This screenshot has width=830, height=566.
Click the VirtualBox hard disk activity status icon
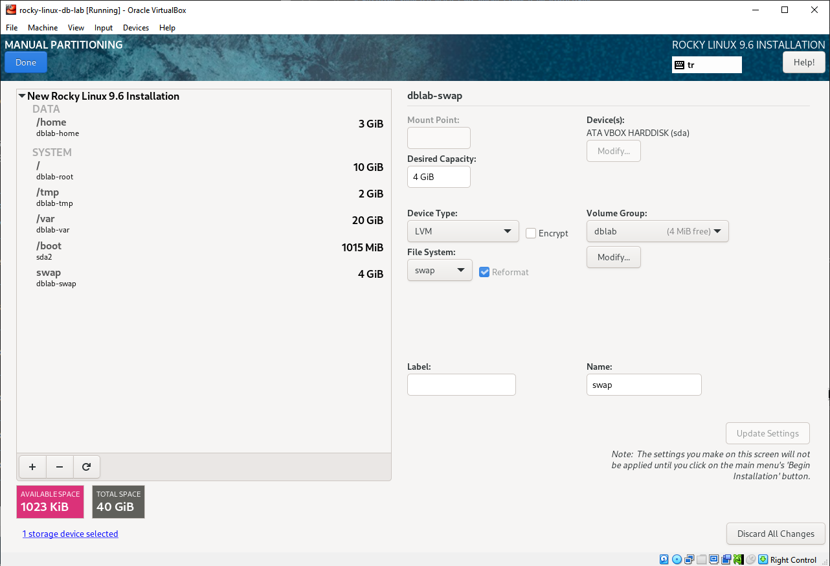[x=664, y=560]
